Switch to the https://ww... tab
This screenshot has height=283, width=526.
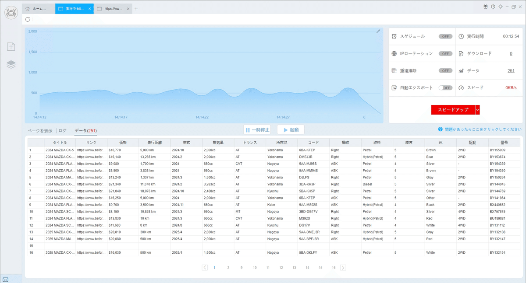(113, 9)
